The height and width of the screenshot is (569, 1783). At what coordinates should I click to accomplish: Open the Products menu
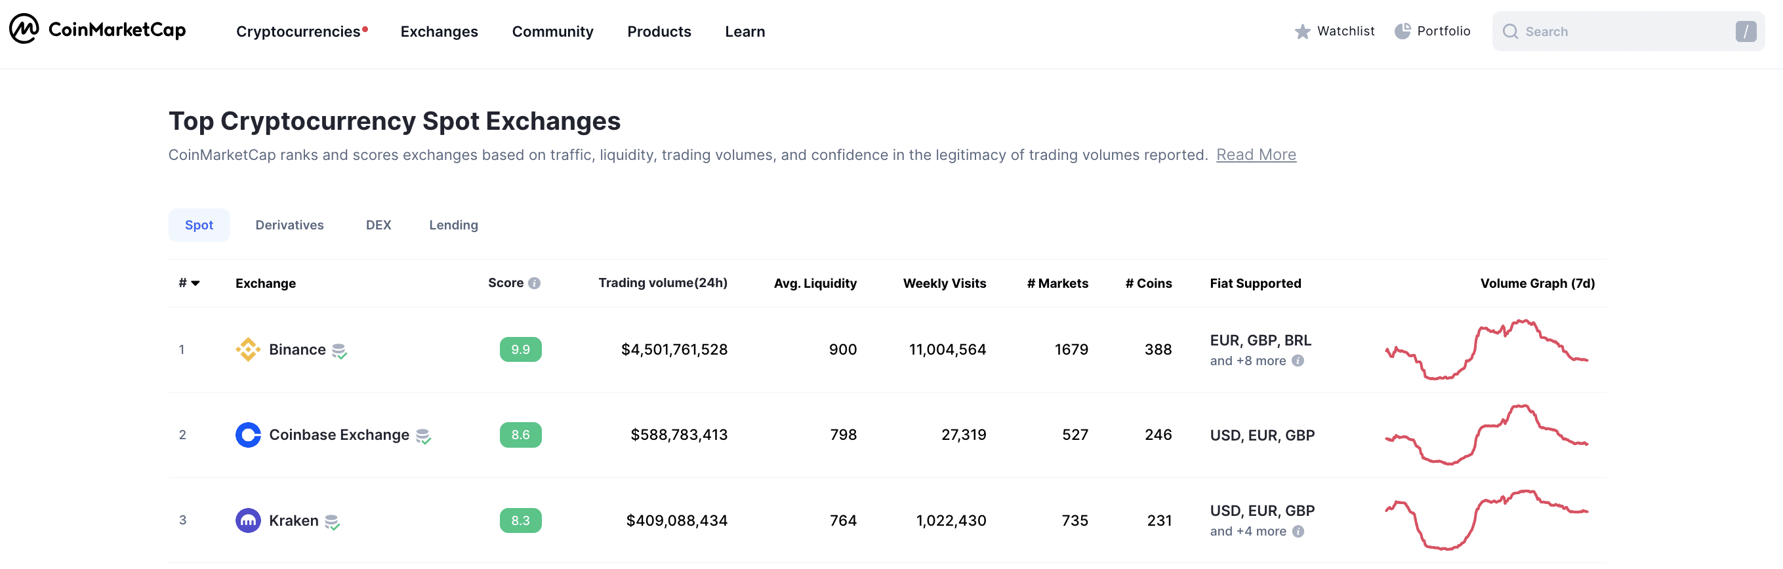(659, 32)
